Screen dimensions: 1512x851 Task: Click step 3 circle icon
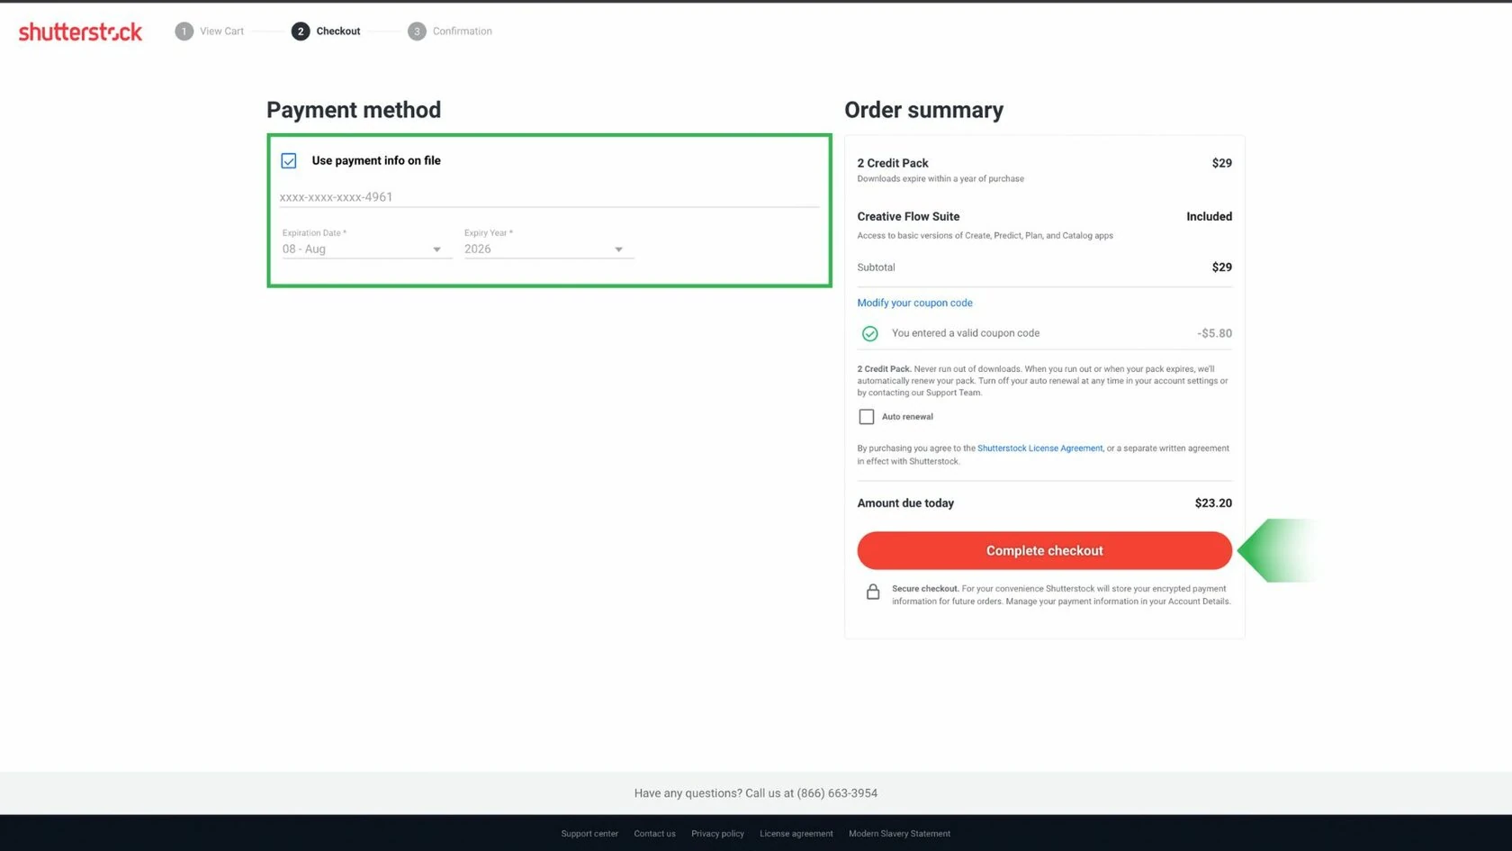click(x=417, y=32)
